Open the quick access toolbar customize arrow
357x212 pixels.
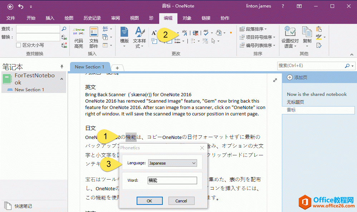click(x=31, y=7)
